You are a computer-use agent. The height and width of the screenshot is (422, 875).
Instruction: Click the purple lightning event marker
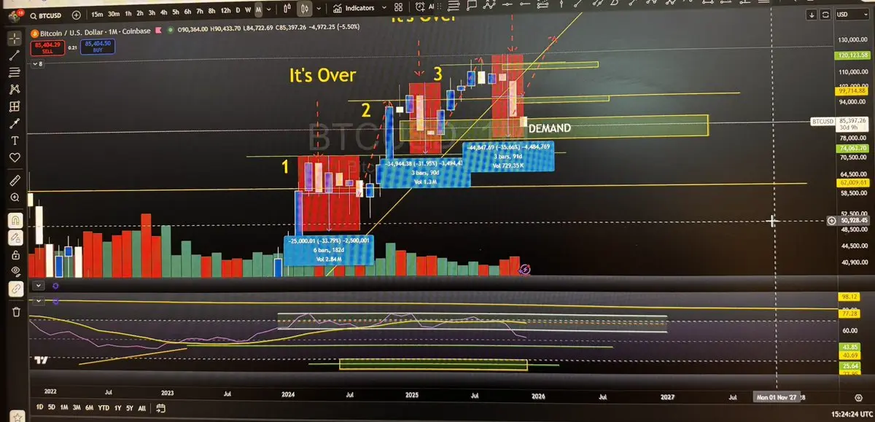(526, 269)
